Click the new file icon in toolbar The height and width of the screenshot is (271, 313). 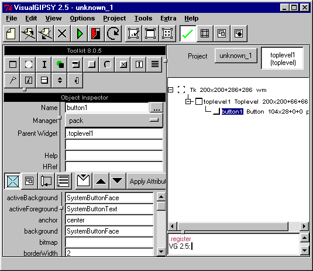[x=11, y=33]
